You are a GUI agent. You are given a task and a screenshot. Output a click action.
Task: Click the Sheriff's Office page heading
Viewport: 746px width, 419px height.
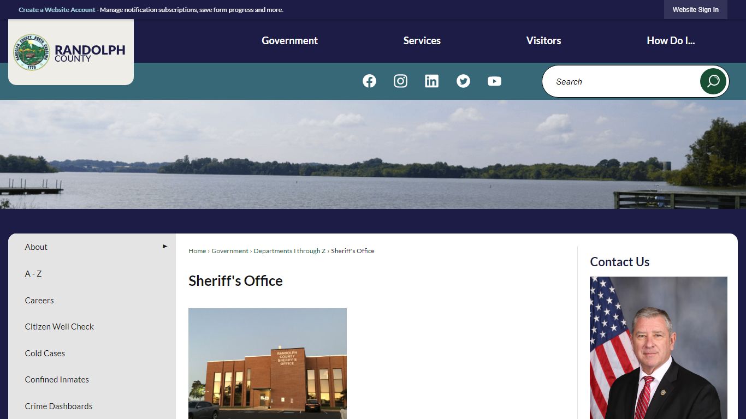(x=235, y=281)
